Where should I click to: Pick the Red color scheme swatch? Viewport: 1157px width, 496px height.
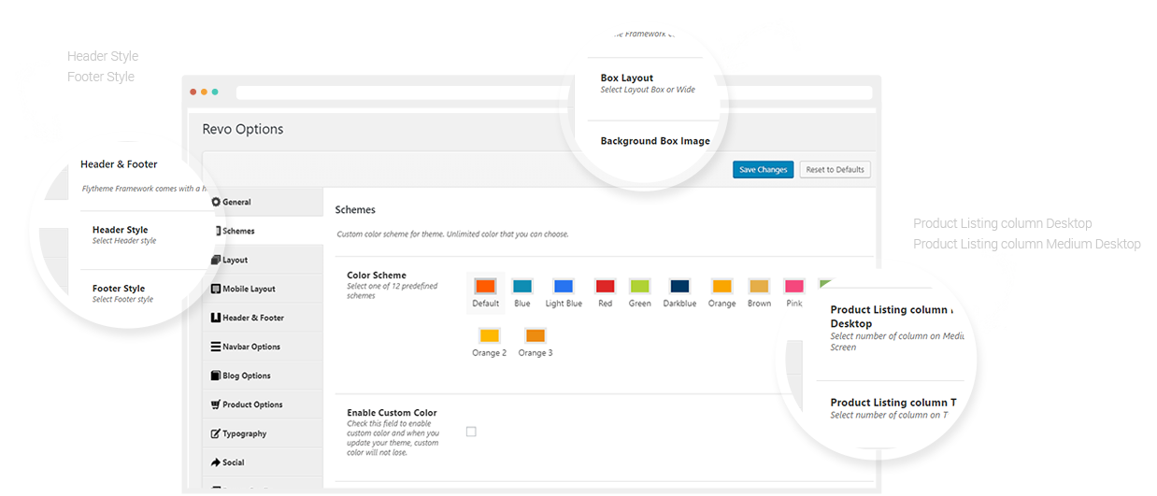coord(606,286)
